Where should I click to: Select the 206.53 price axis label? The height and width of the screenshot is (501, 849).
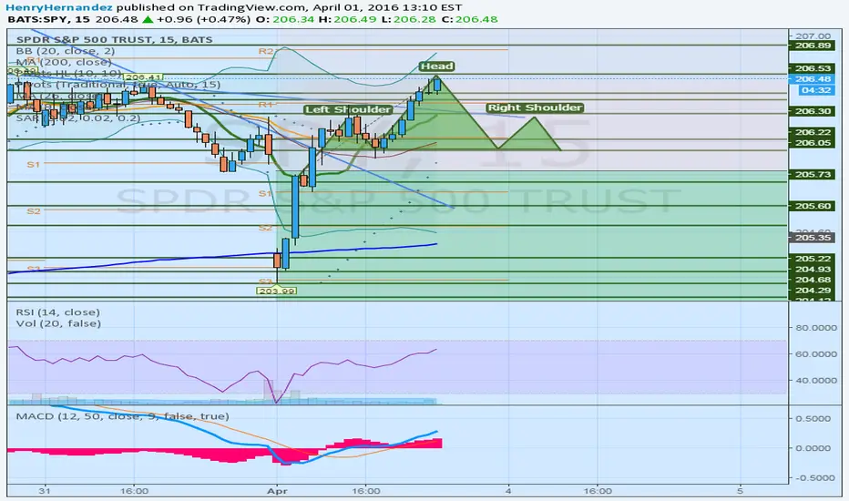(813, 68)
